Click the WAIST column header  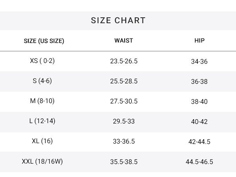pyautogui.click(x=124, y=41)
